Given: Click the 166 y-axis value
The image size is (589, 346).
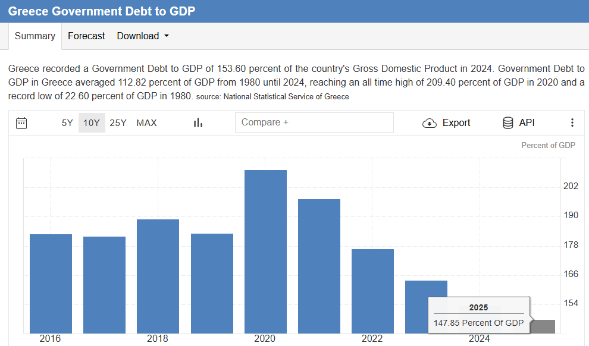Looking at the screenshot, I should coord(571,274).
